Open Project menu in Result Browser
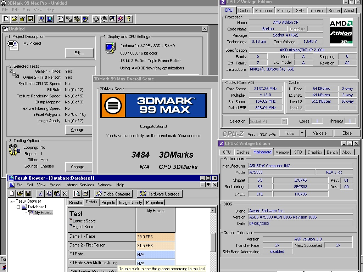The image size is (363, 272). point(55,185)
